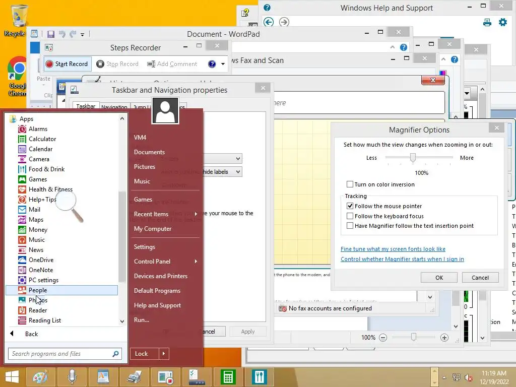This screenshot has width=516, height=387.
Task: Open the Reading List app icon
Action: click(22, 320)
